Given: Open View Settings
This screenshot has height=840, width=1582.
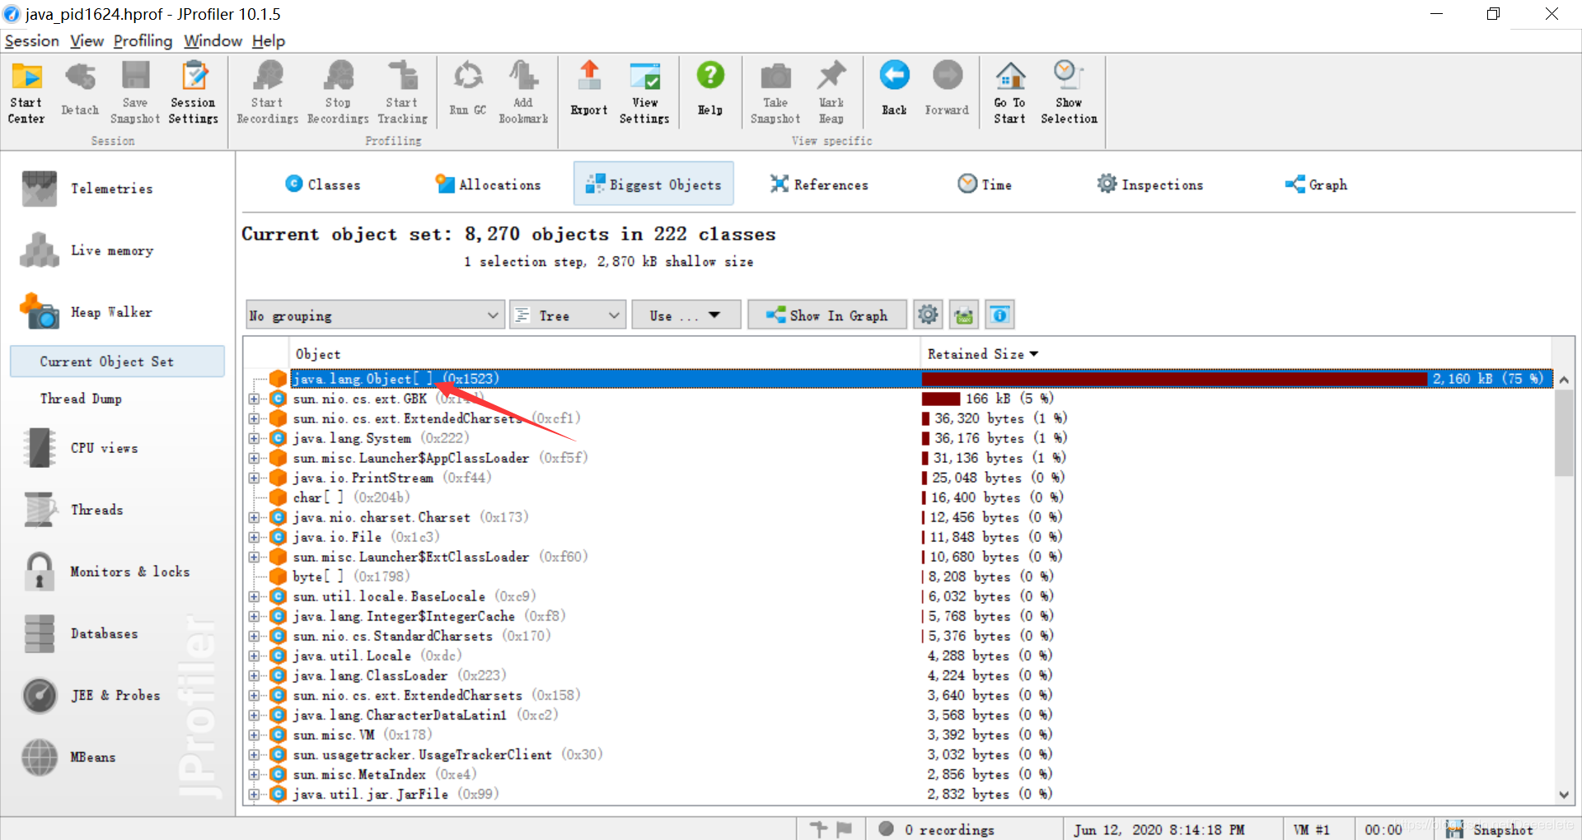Looking at the screenshot, I should [x=644, y=92].
